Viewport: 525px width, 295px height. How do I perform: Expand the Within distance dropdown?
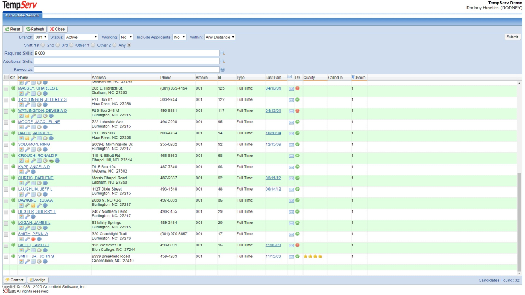pyautogui.click(x=220, y=37)
